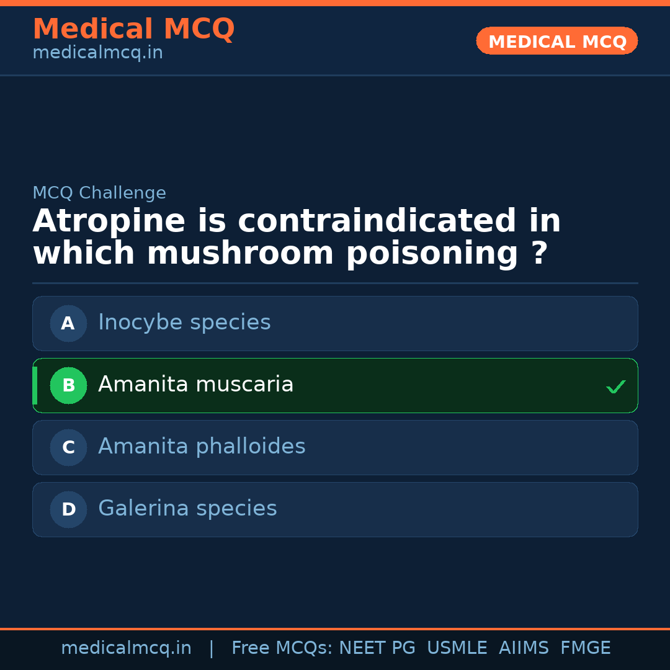
Task: Click the letter A circle badge
Action: (x=68, y=323)
